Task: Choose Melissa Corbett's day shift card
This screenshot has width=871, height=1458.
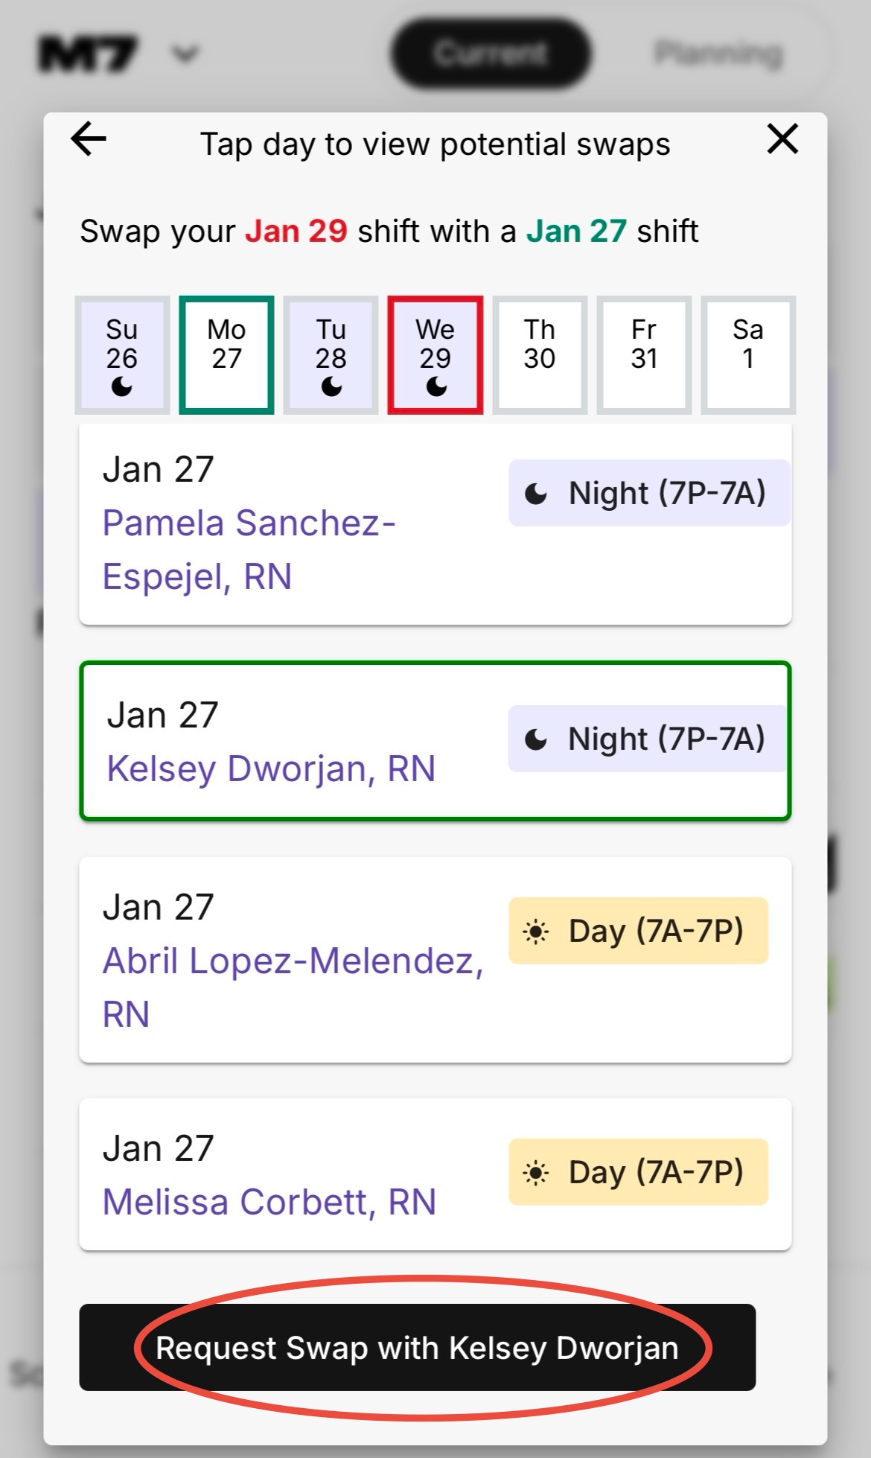Action: (x=435, y=1174)
